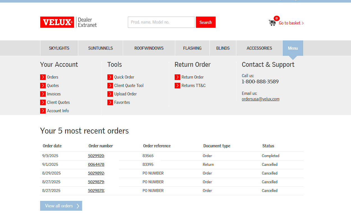The image size is (351, 218).
Task: Click red arrow icon beside Return Order
Action: pos(177,77)
